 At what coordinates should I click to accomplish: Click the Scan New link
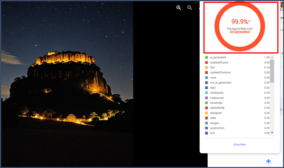tap(240, 144)
